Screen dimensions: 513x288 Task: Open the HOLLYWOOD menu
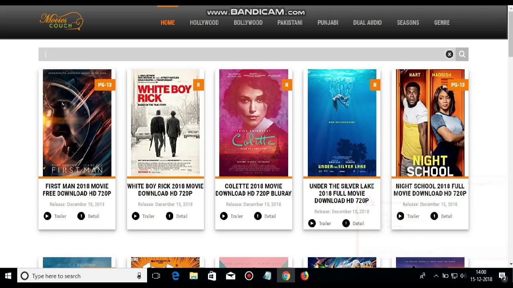[x=204, y=23]
